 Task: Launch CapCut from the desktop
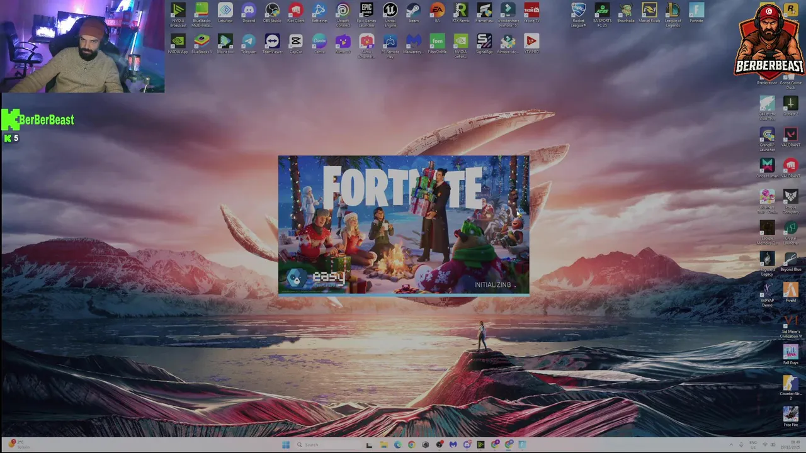(295, 44)
